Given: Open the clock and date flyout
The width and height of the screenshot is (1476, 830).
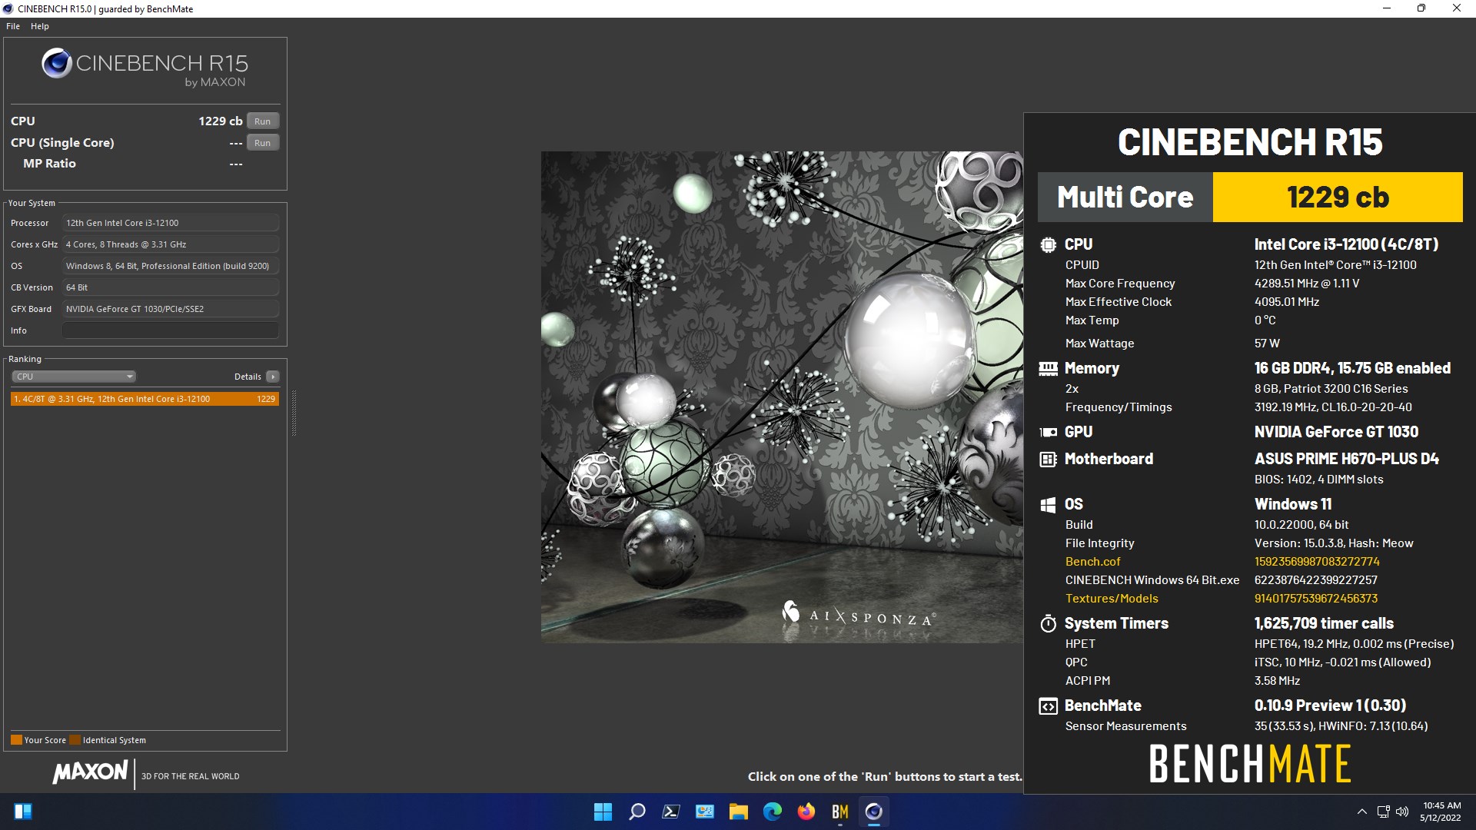Looking at the screenshot, I should [x=1441, y=812].
